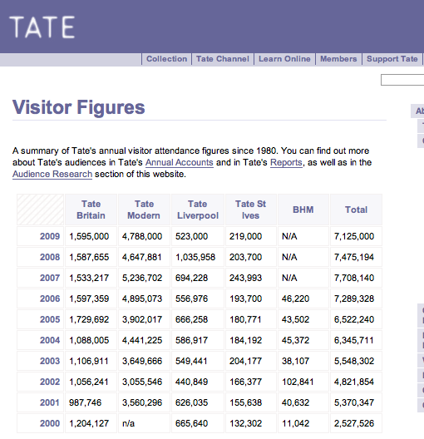The image size is (424, 439).
Task: Follow the Annual Accounts link
Action: click(180, 162)
